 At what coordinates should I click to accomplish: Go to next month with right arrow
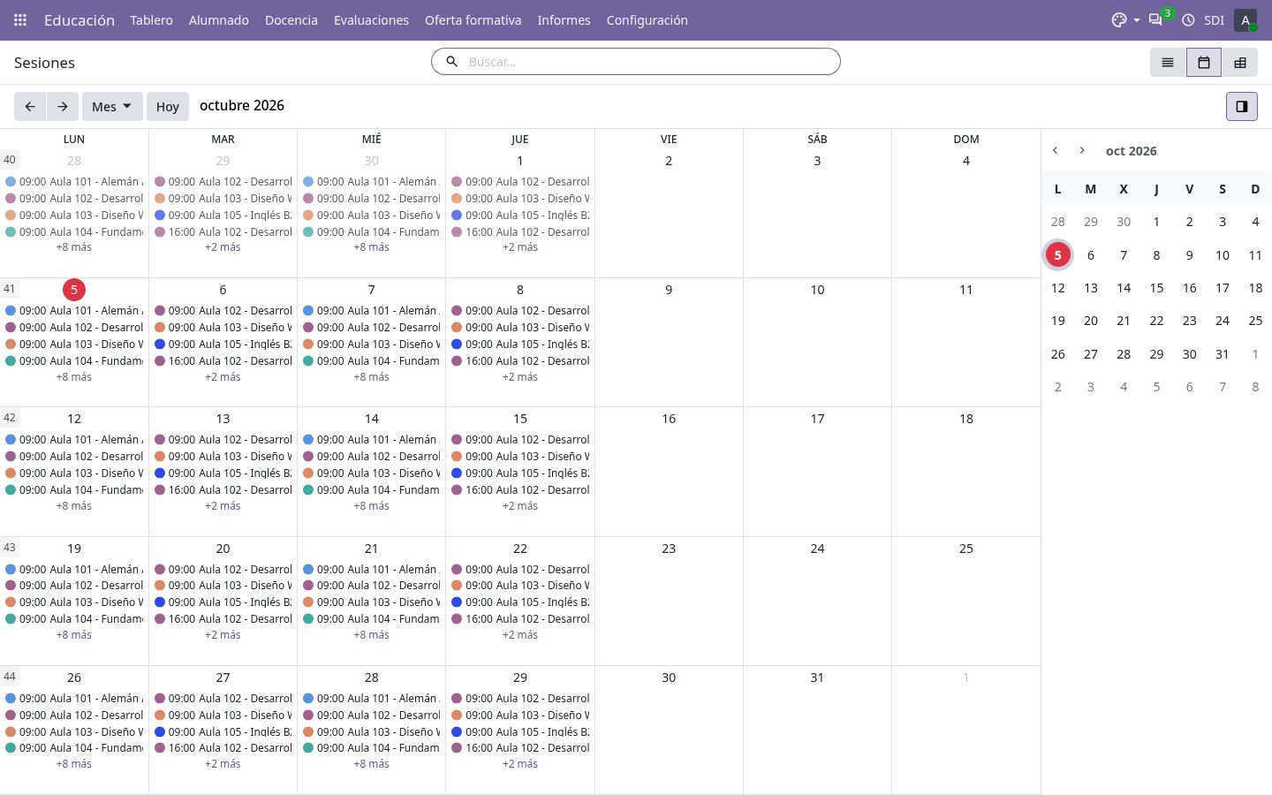click(x=63, y=106)
